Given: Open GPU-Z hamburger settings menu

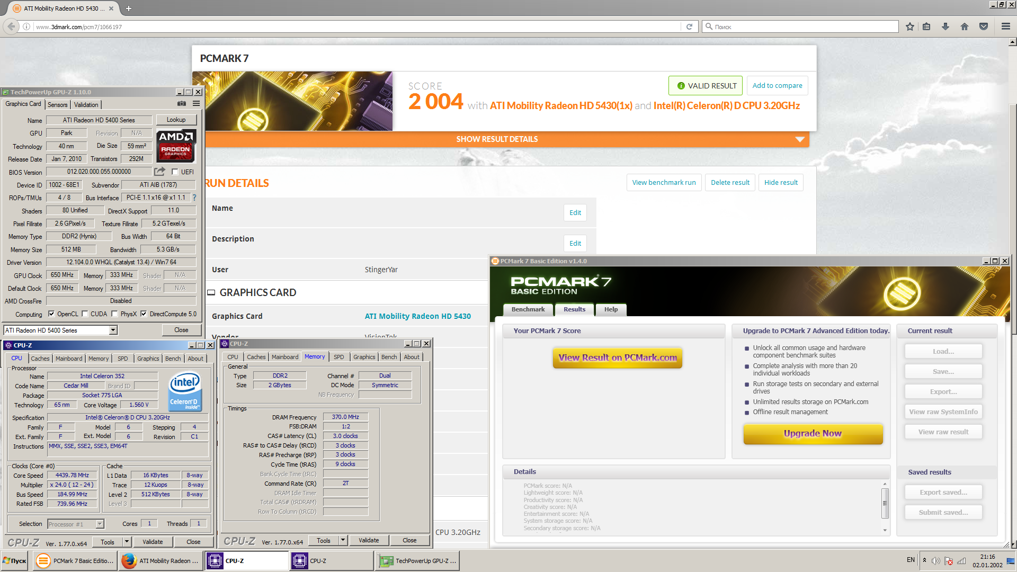Looking at the screenshot, I should (x=196, y=104).
